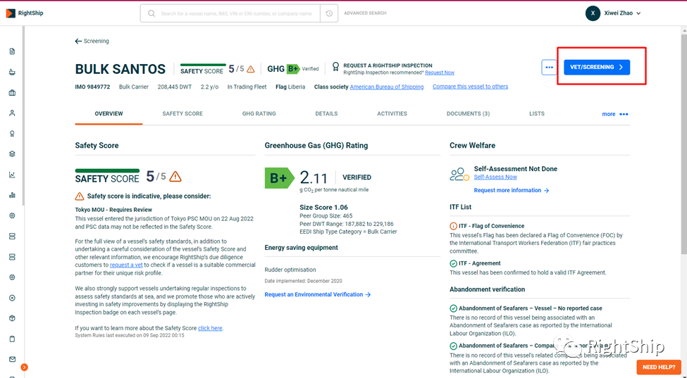Open the three-dots options button near VET/SCREENING
Viewport: 687px width, 378px height.
click(549, 68)
